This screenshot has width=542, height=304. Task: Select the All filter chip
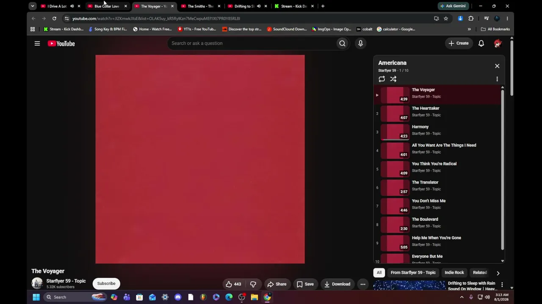pos(379,273)
